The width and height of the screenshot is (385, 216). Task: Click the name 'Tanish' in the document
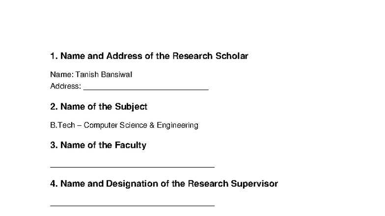(x=86, y=75)
